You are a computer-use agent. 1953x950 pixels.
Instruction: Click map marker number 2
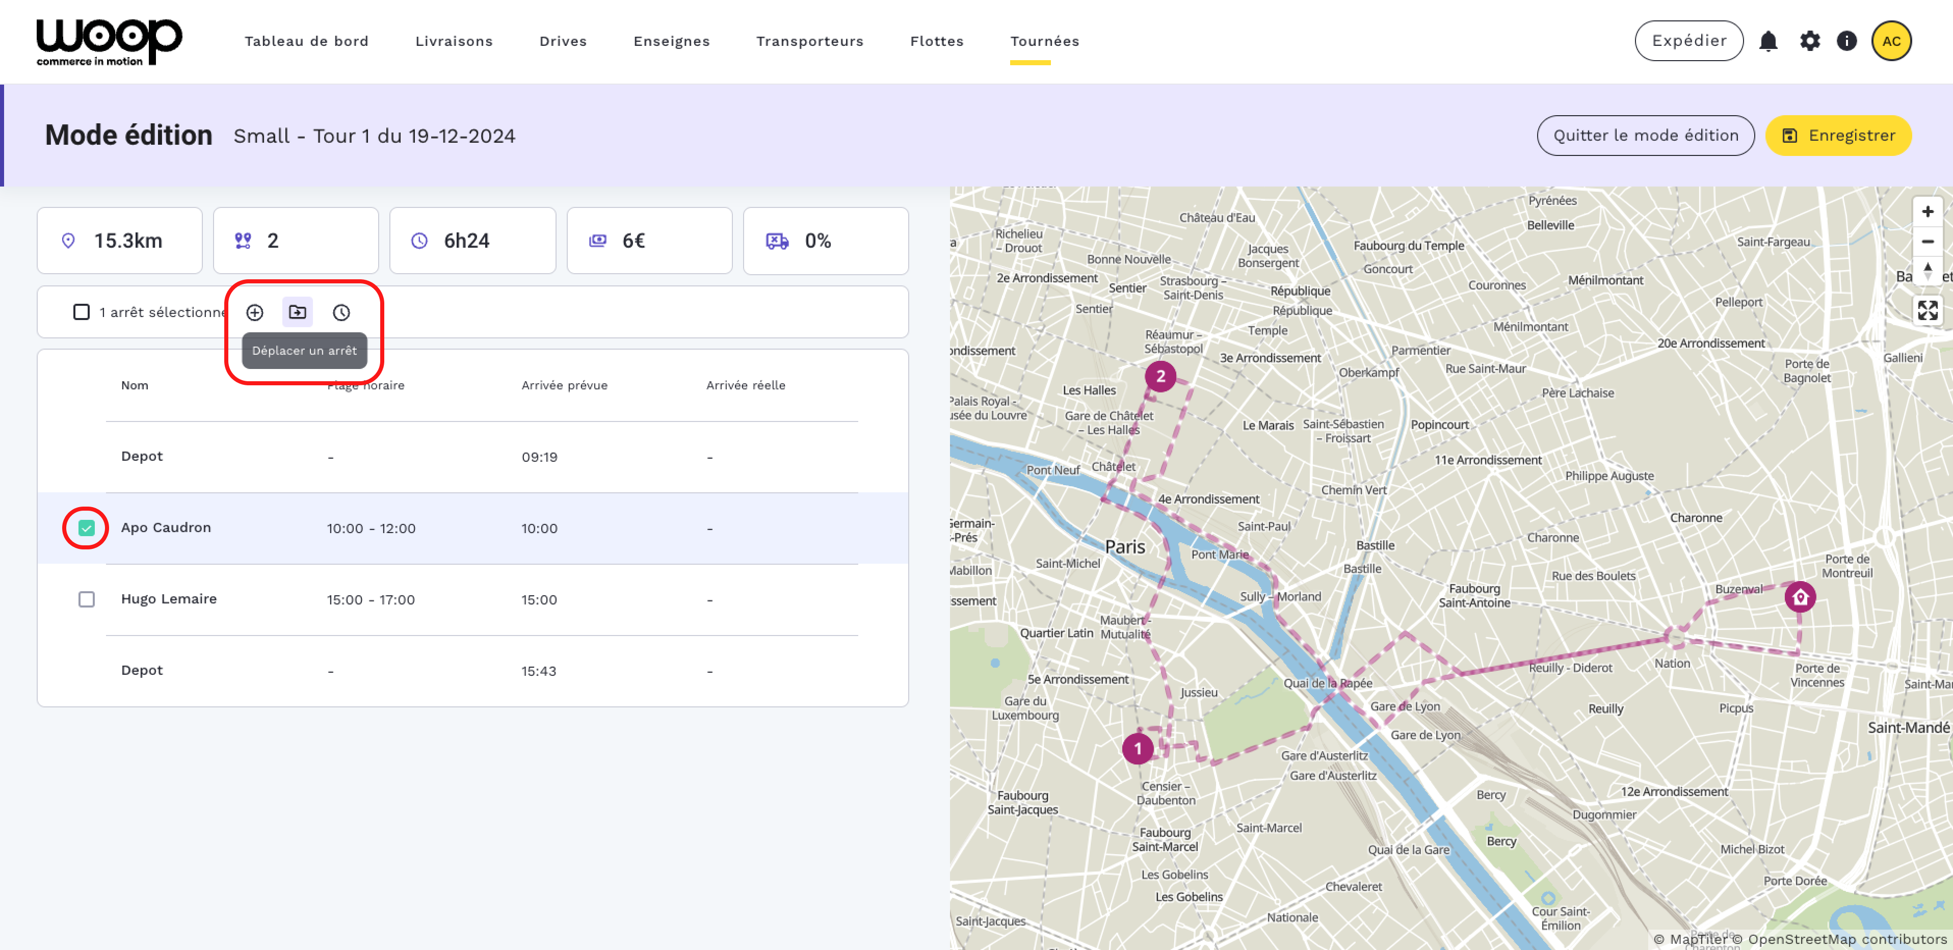coord(1160,376)
